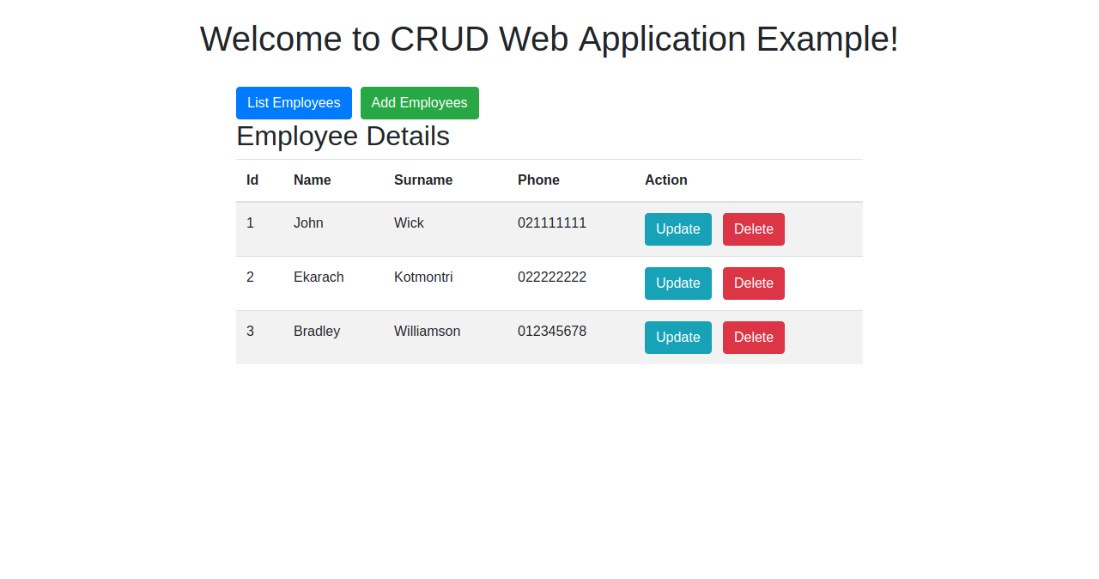The height and width of the screenshot is (579, 1099).
Task: Select the phone number 012345678
Action: point(552,331)
